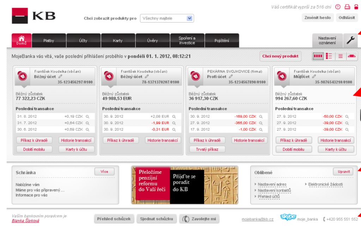The height and width of the screenshot is (242, 361).
Task: Go to Spoření a investice tab
Action: click(x=187, y=41)
